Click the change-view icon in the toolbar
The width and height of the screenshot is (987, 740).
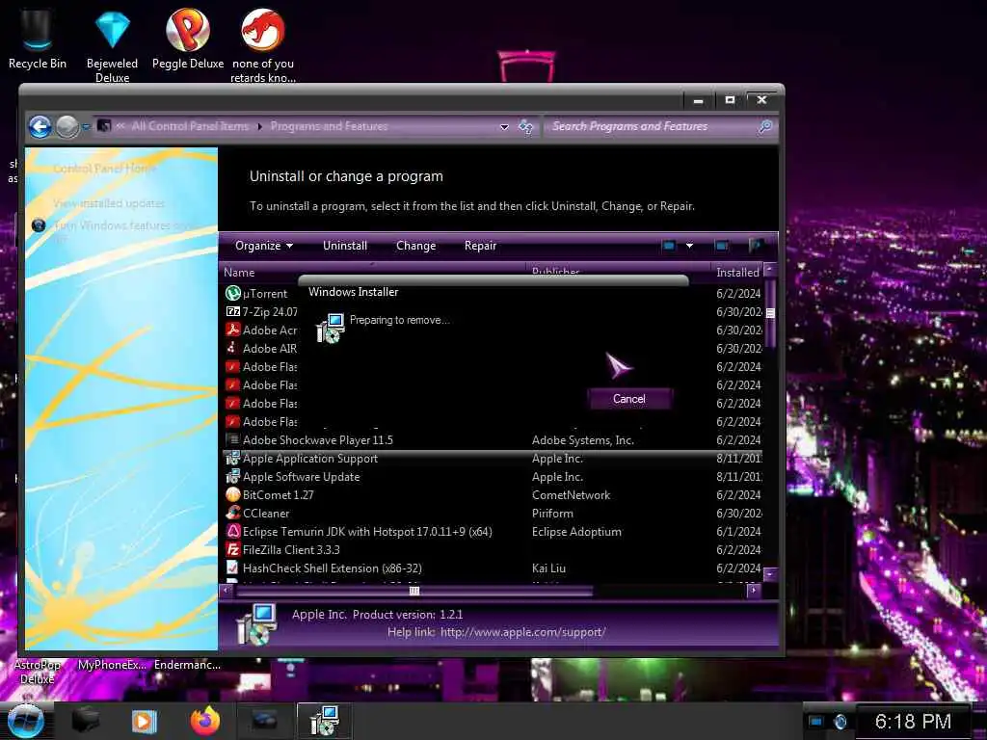click(669, 246)
